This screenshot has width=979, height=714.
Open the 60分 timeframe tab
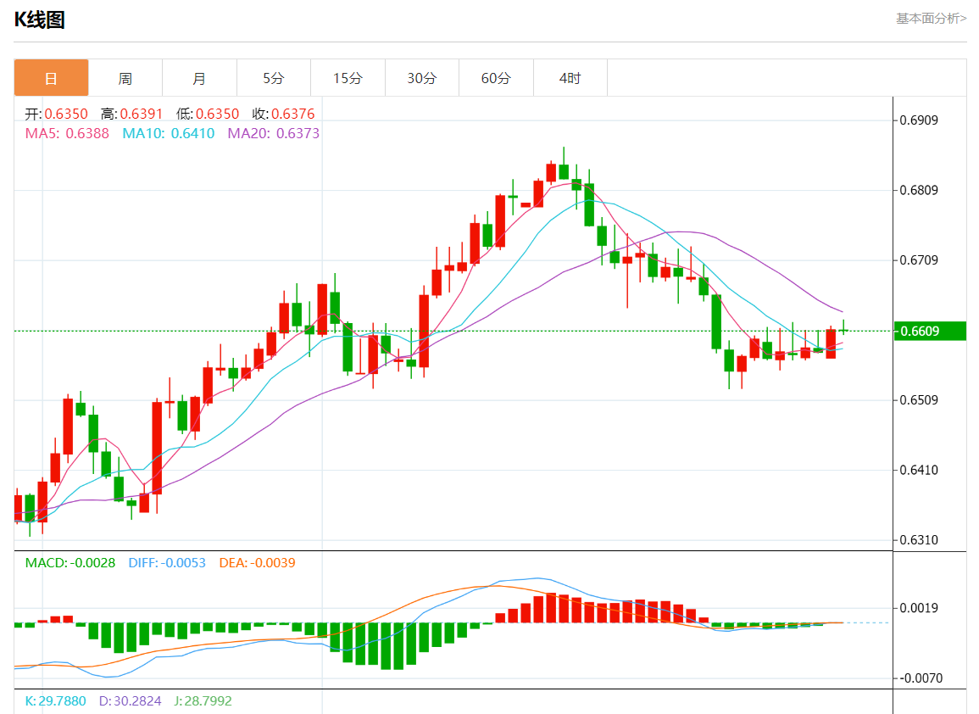coord(496,78)
